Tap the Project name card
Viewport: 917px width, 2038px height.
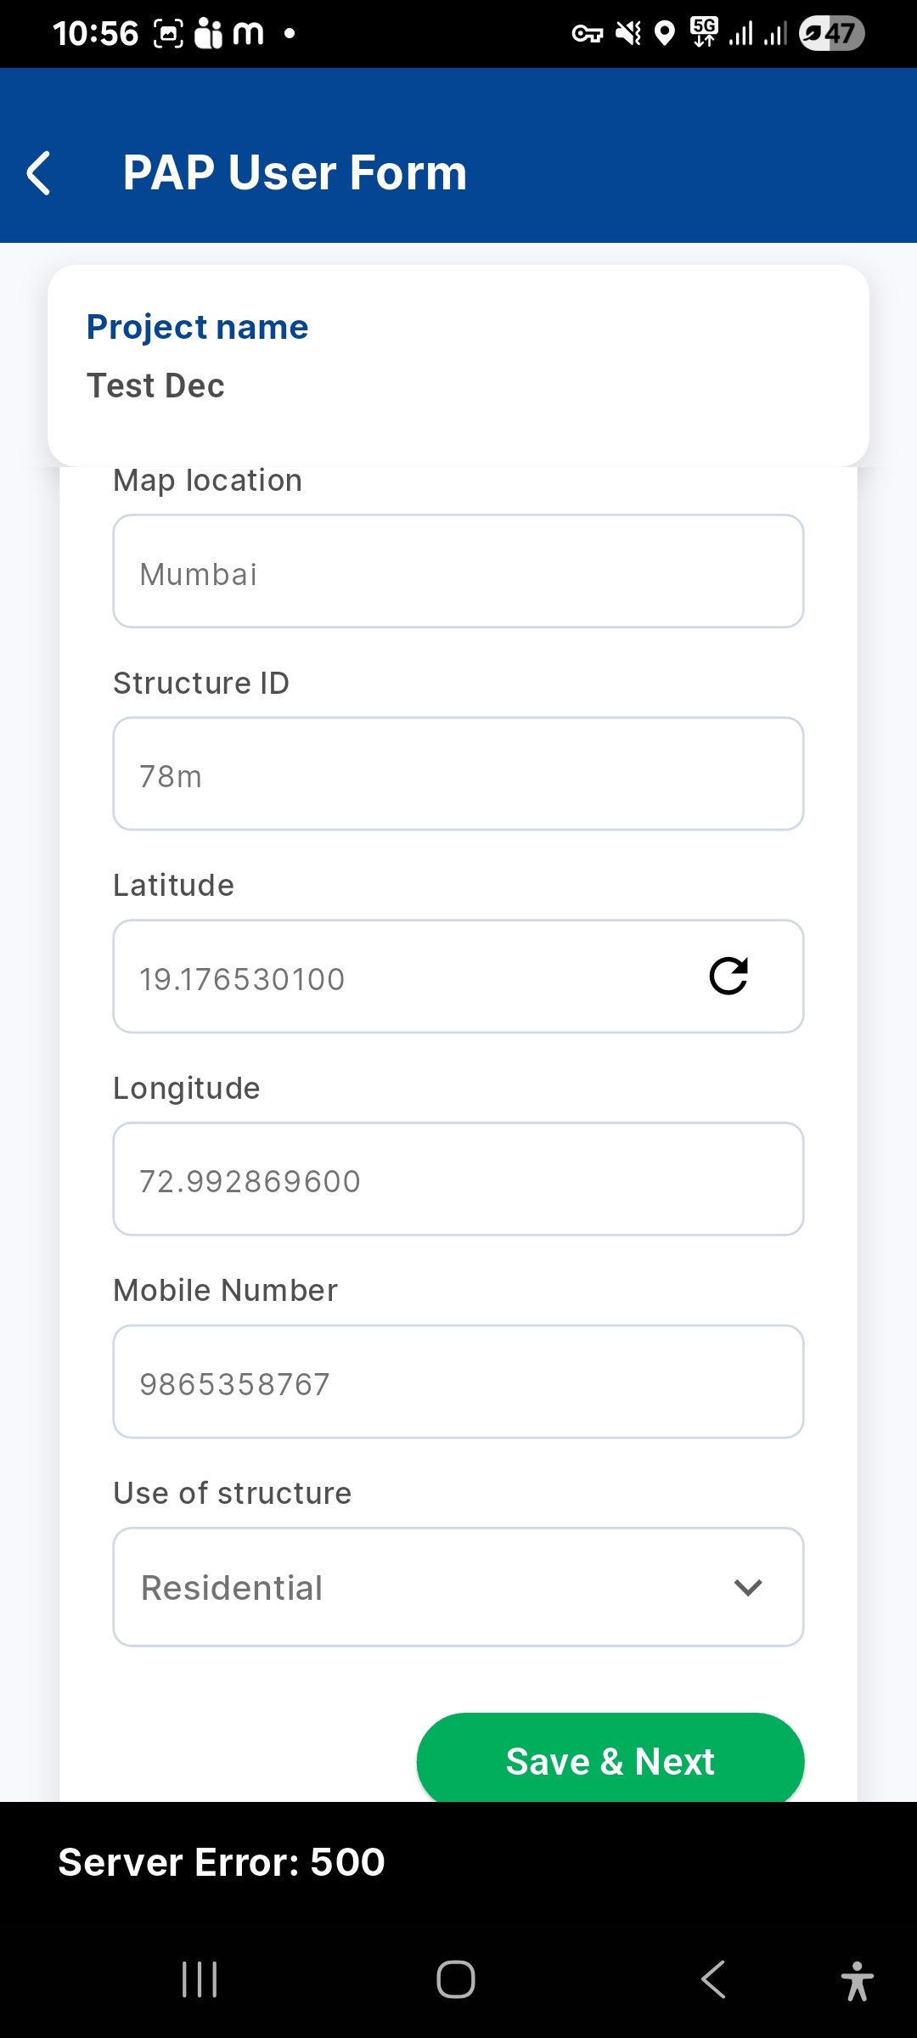[458, 365]
